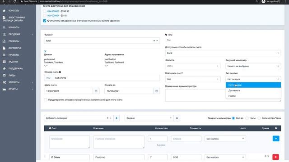
Task: Open payment methods dropdown showing Bank
Action: [223, 53]
